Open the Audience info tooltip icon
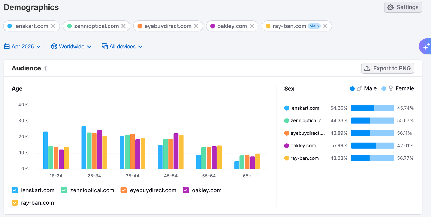Screen dimensions: 431x217 [x=46, y=69]
